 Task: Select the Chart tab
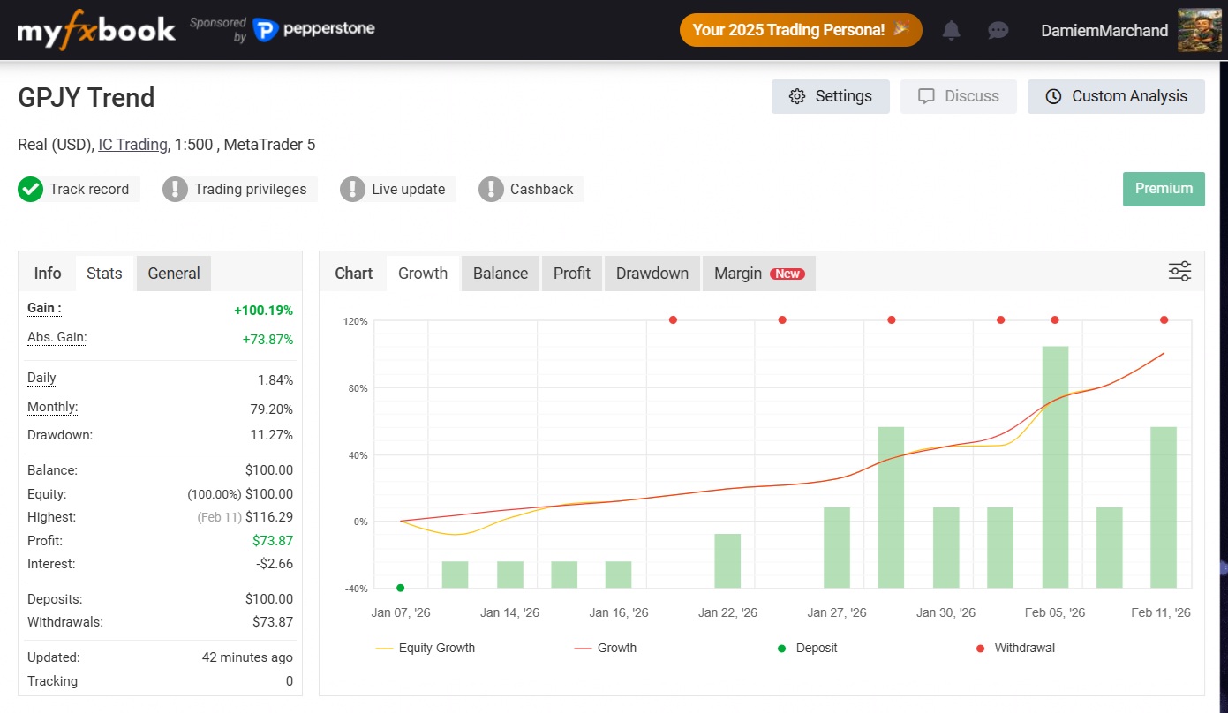pyautogui.click(x=354, y=274)
